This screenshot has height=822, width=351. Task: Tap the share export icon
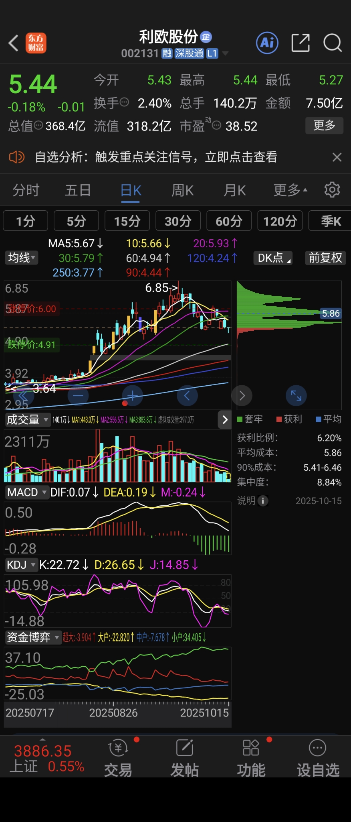[x=301, y=43]
